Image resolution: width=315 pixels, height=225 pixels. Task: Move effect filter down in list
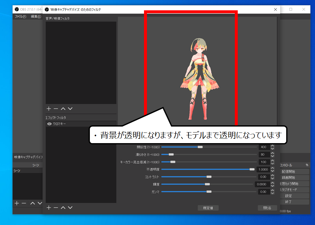[70, 207]
